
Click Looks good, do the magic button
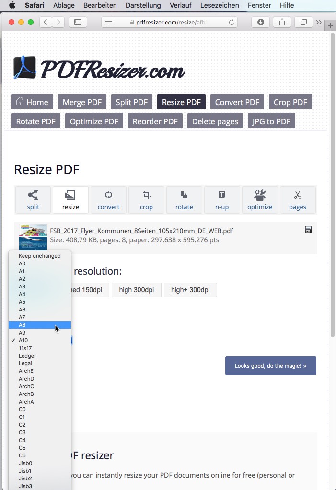270,366
